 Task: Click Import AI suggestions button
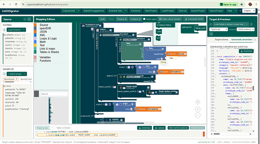click(94, 11)
